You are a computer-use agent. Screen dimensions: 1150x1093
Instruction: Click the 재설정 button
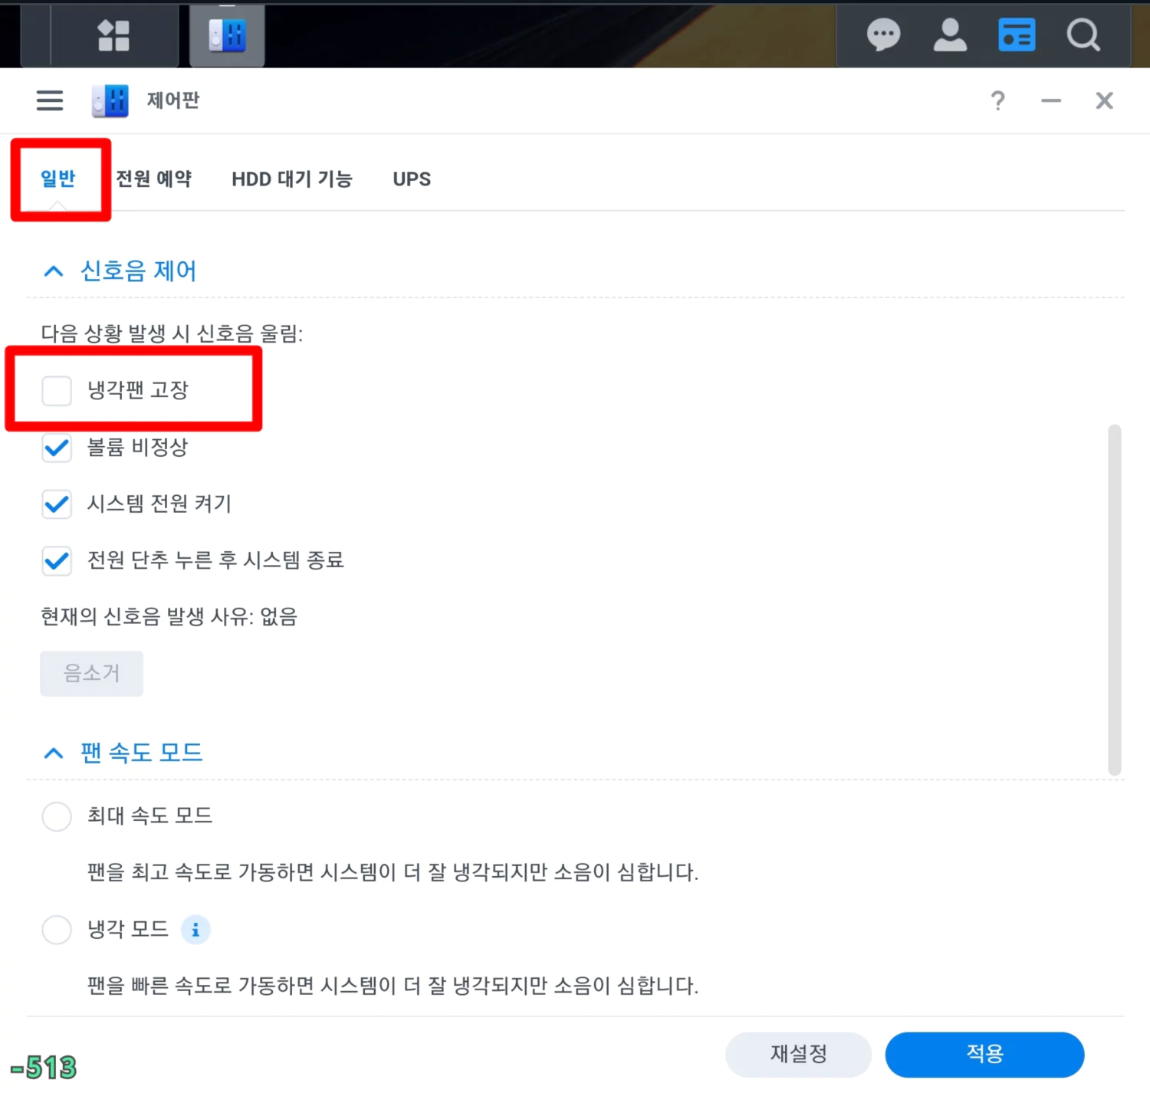tap(798, 1054)
